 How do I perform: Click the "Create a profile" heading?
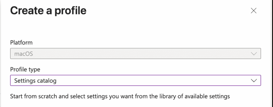(48, 11)
